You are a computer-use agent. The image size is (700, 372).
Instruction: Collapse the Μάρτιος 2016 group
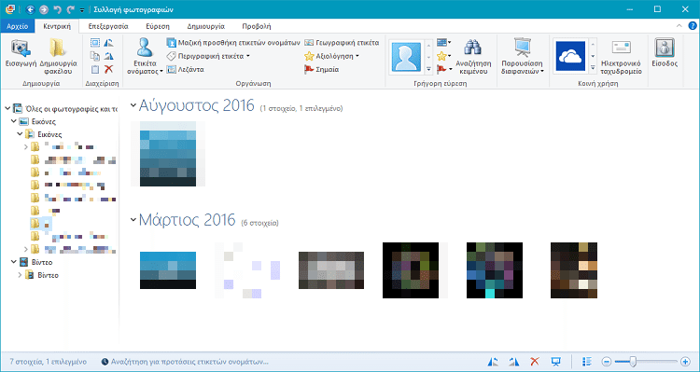[x=133, y=219]
